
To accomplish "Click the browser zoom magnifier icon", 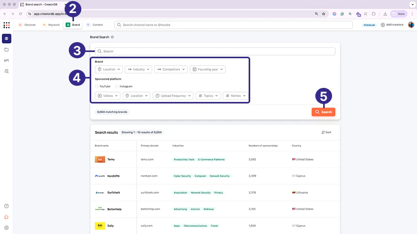I will pos(316,14).
